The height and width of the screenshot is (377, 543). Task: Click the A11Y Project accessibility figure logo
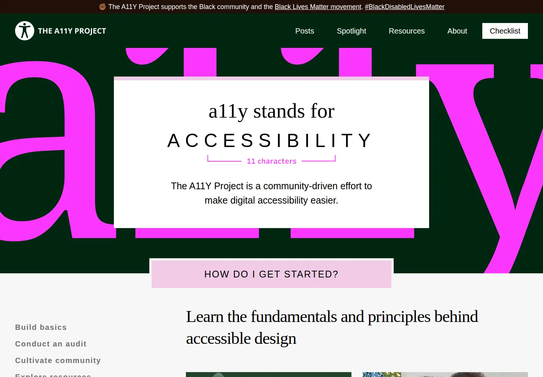[x=25, y=31]
